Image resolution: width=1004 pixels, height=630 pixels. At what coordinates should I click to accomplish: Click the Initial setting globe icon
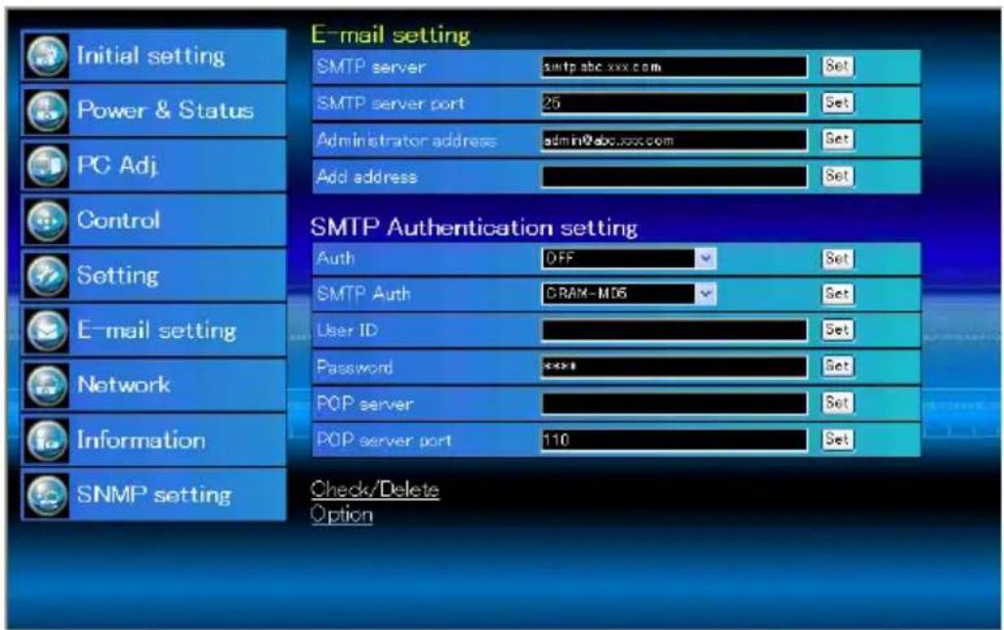(48, 56)
